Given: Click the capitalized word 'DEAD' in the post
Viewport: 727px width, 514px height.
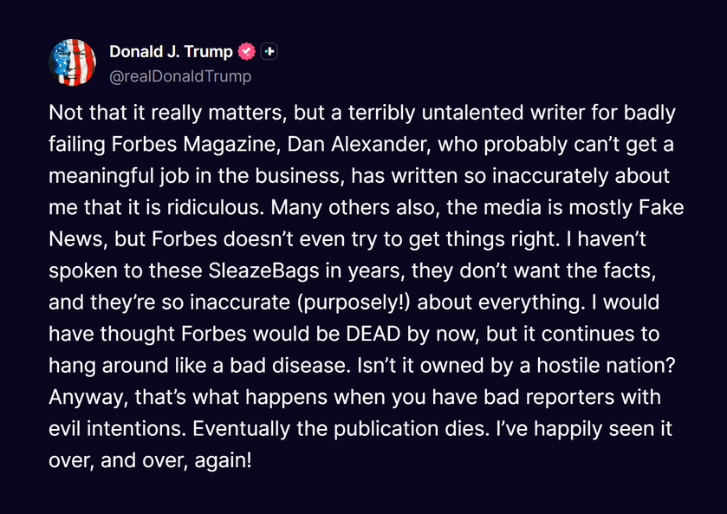Looking at the screenshot, I should point(373,334).
